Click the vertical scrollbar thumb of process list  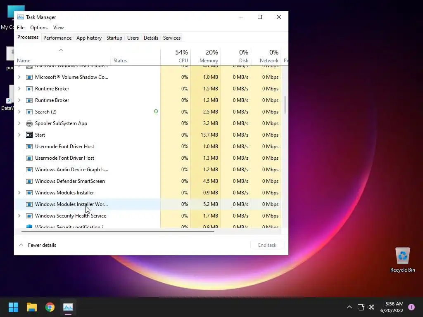pos(285,104)
